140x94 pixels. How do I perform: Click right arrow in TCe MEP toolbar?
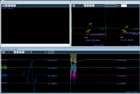[23, 52]
